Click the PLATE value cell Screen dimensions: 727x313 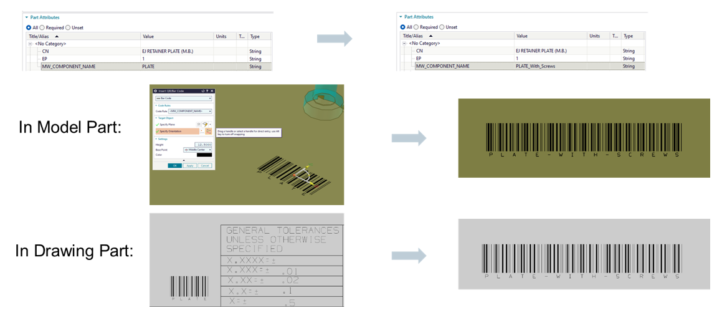point(177,67)
